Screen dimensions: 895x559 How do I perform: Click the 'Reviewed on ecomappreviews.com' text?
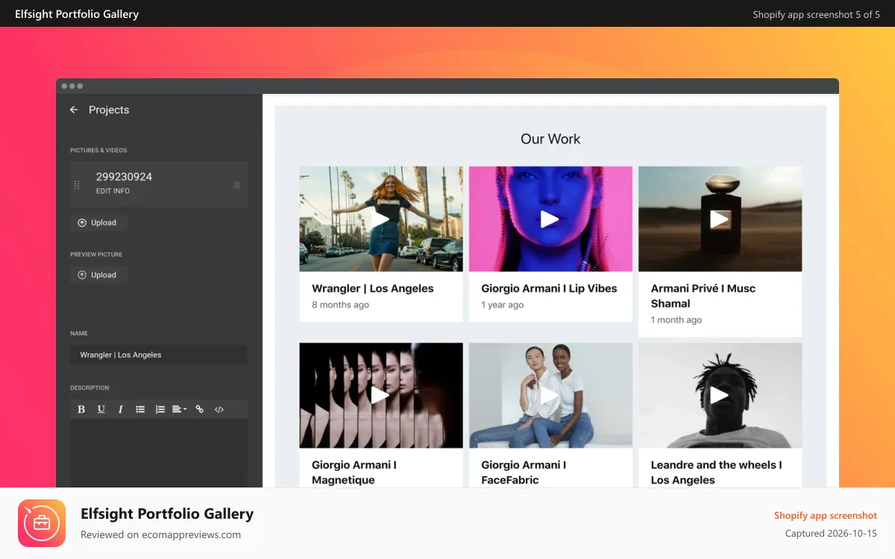pos(160,534)
